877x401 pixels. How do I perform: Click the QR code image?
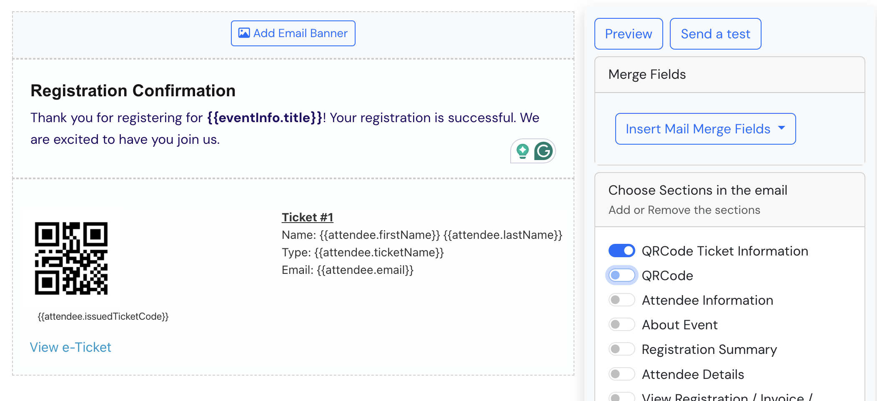[71, 258]
